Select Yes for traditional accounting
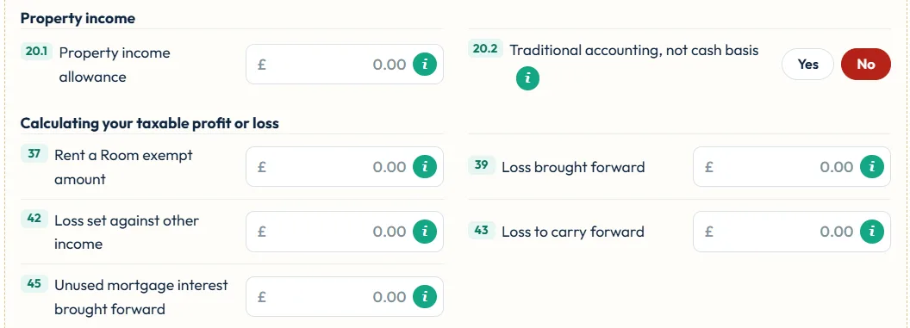The width and height of the screenshot is (910, 328). 807,65
